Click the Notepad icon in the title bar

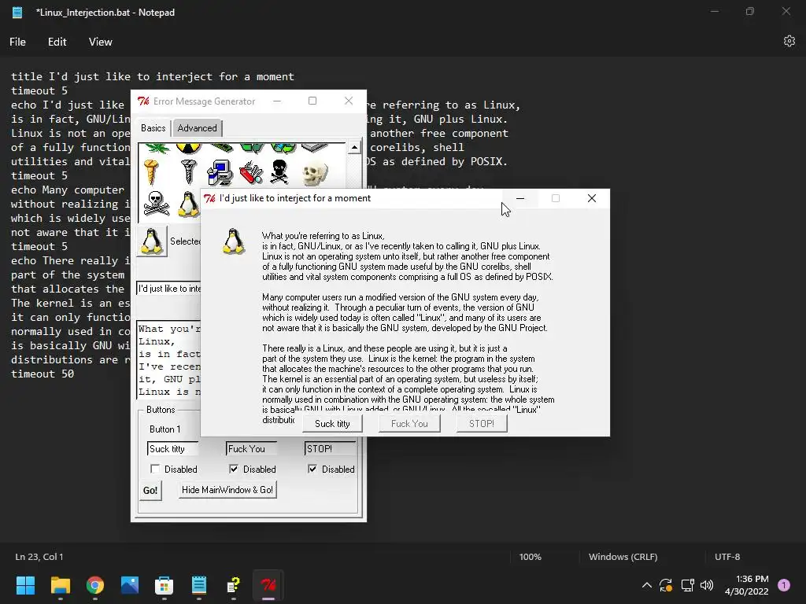17,13
